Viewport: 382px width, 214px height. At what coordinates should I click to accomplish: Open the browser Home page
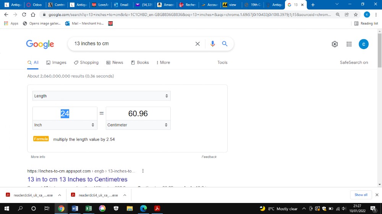coord(33,14)
